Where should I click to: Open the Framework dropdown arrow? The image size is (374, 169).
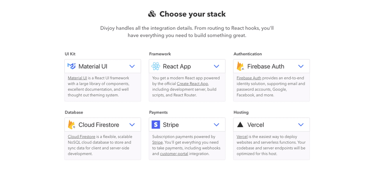click(216, 66)
